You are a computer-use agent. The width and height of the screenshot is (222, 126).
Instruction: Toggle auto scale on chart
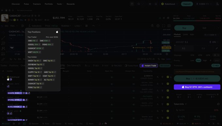point(168,59)
